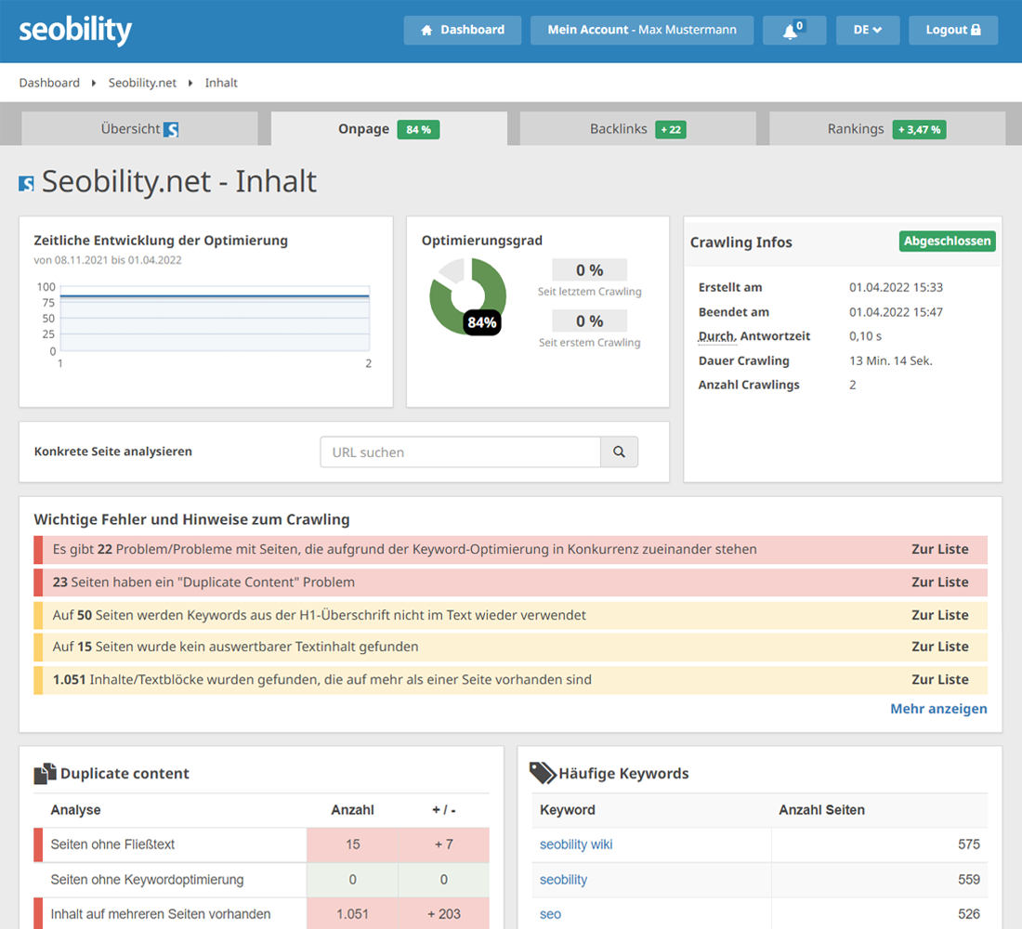Click the 01.04.2022 15:47 finished date
The width and height of the screenshot is (1022, 929).
coord(896,312)
